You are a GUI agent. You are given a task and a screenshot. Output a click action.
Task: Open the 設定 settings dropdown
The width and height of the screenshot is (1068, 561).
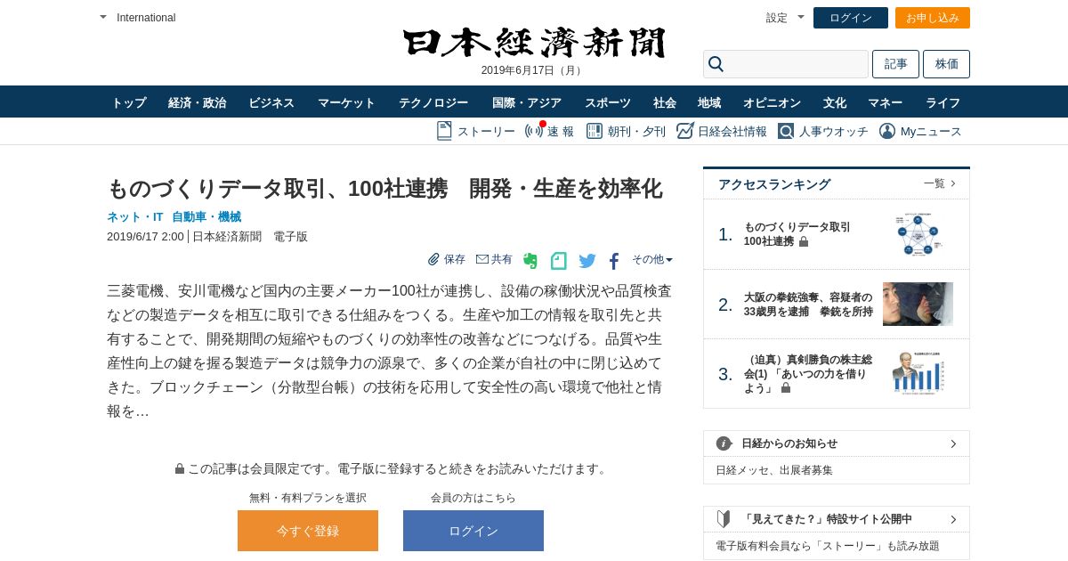[x=785, y=17]
